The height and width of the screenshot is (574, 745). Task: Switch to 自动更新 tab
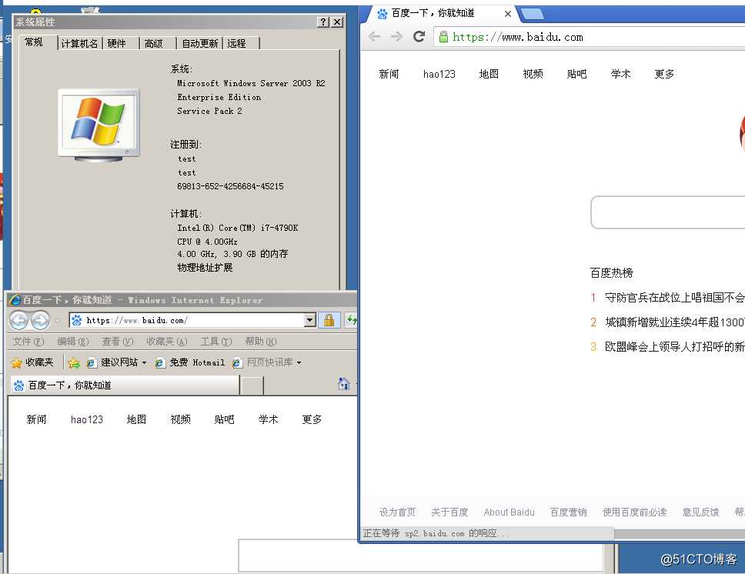click(199, 44)
